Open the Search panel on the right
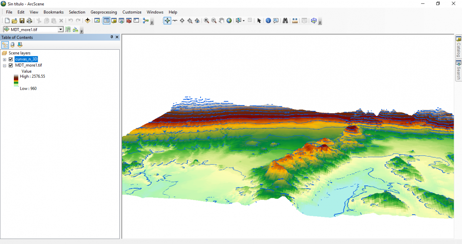 click(458, 70)
